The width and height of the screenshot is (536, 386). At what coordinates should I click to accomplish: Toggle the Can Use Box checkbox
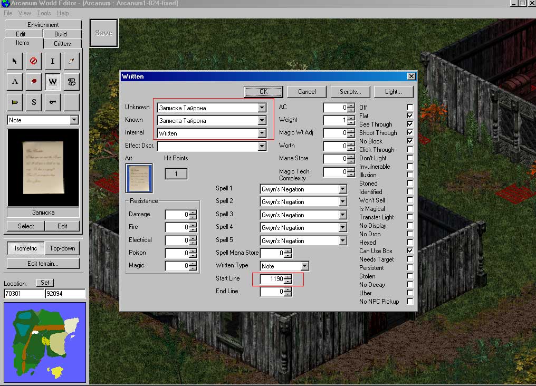[410, 251]
